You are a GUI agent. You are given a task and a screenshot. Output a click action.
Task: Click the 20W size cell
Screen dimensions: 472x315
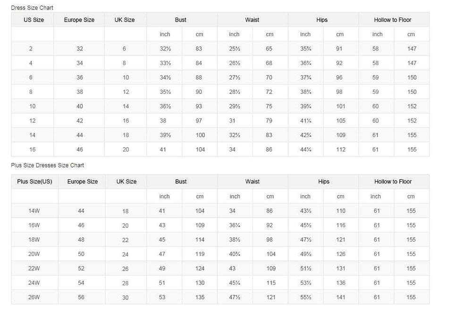tap(34, 254)
